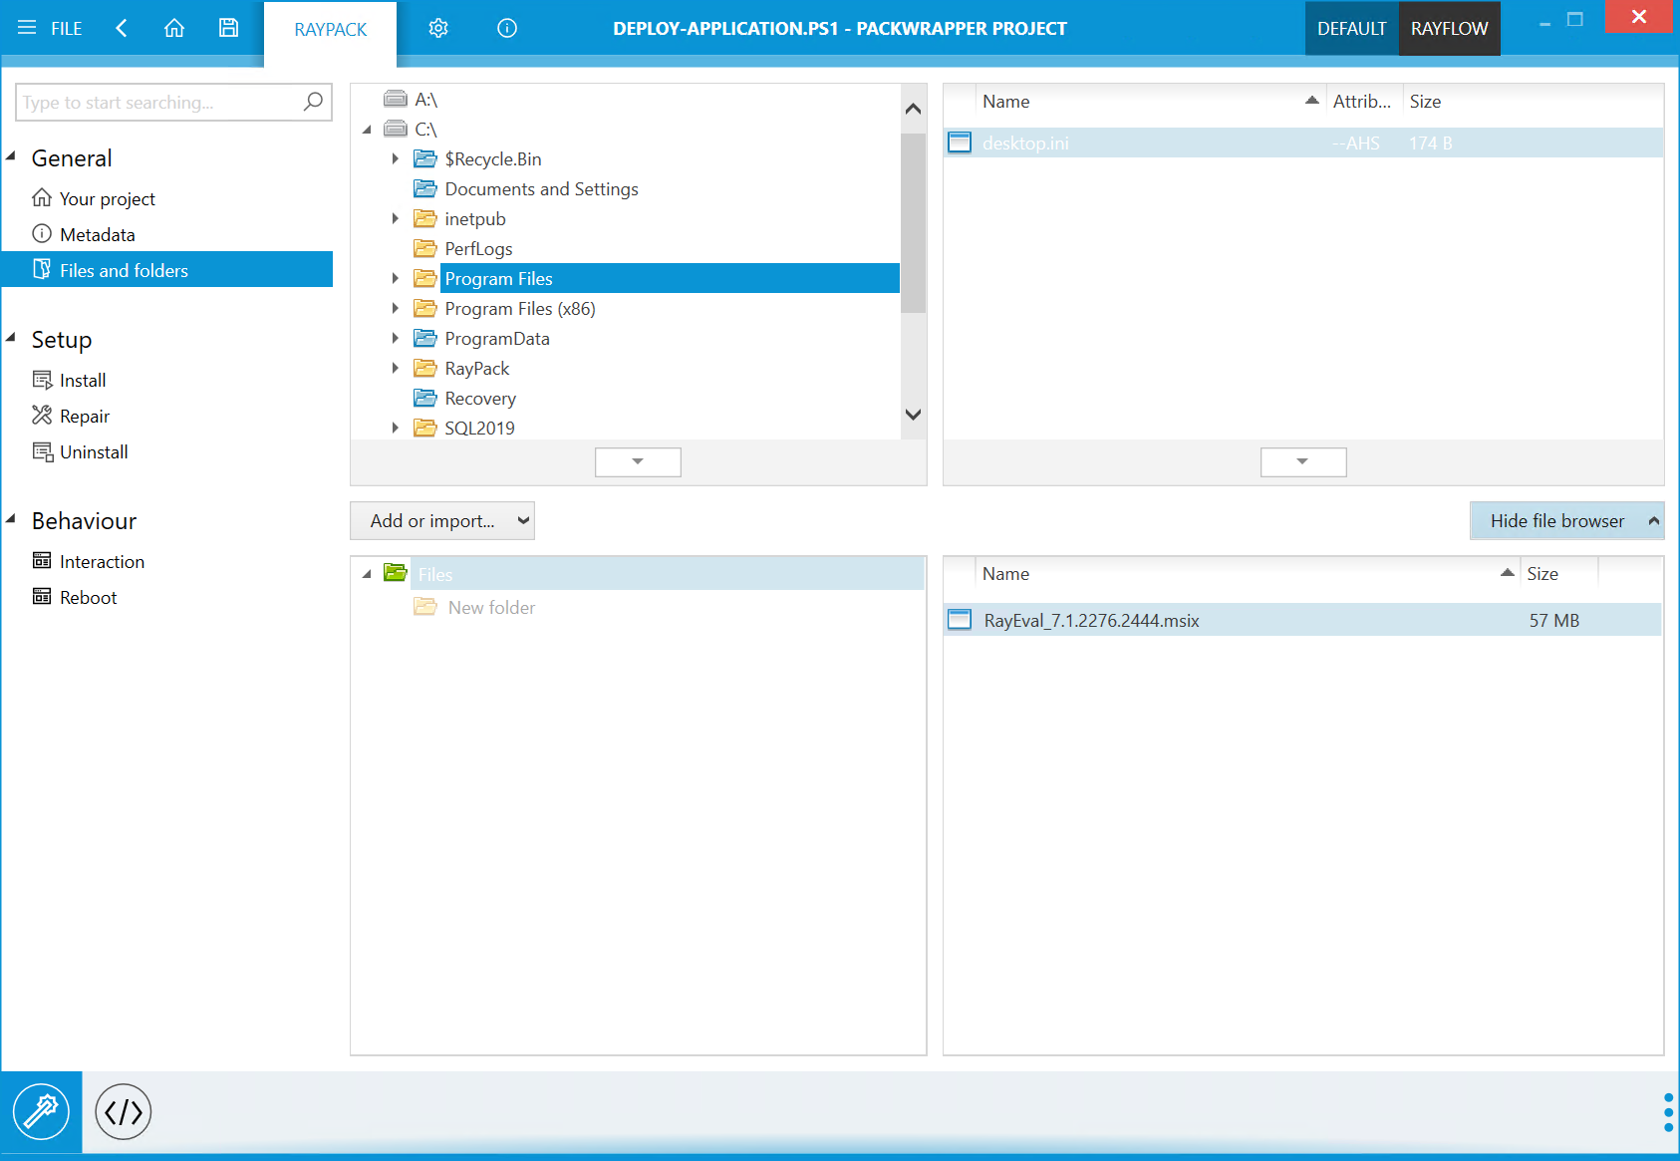
Task: Open the wizard mode button
Action: point(42,1111)
